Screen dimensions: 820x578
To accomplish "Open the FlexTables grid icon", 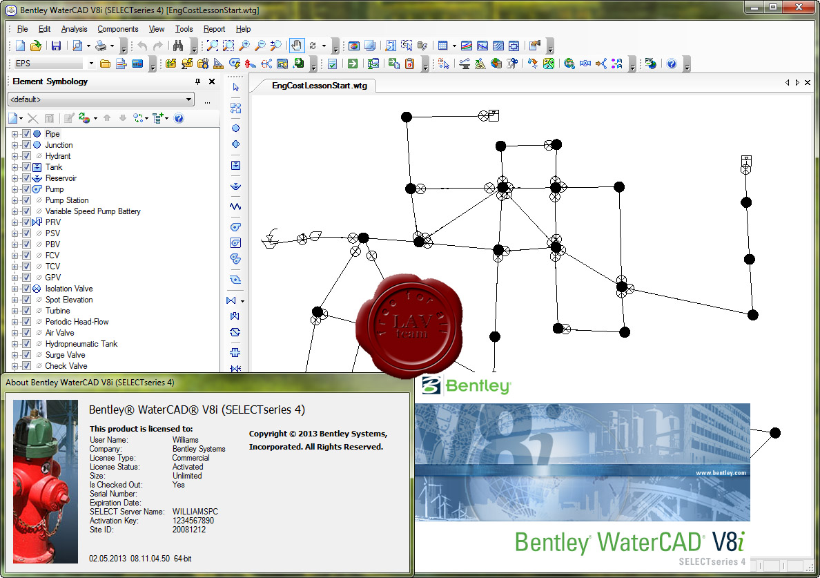I will (443, 46).
